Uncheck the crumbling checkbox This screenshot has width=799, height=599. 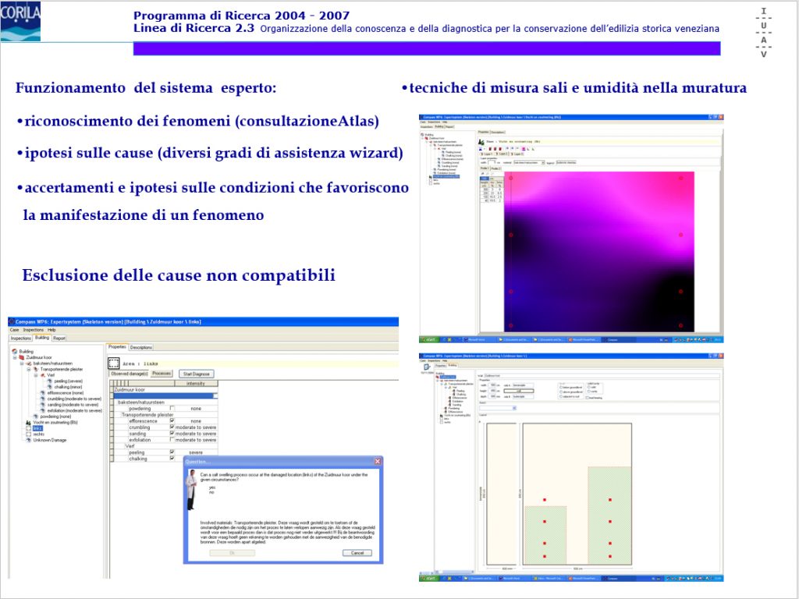point(172,427)
